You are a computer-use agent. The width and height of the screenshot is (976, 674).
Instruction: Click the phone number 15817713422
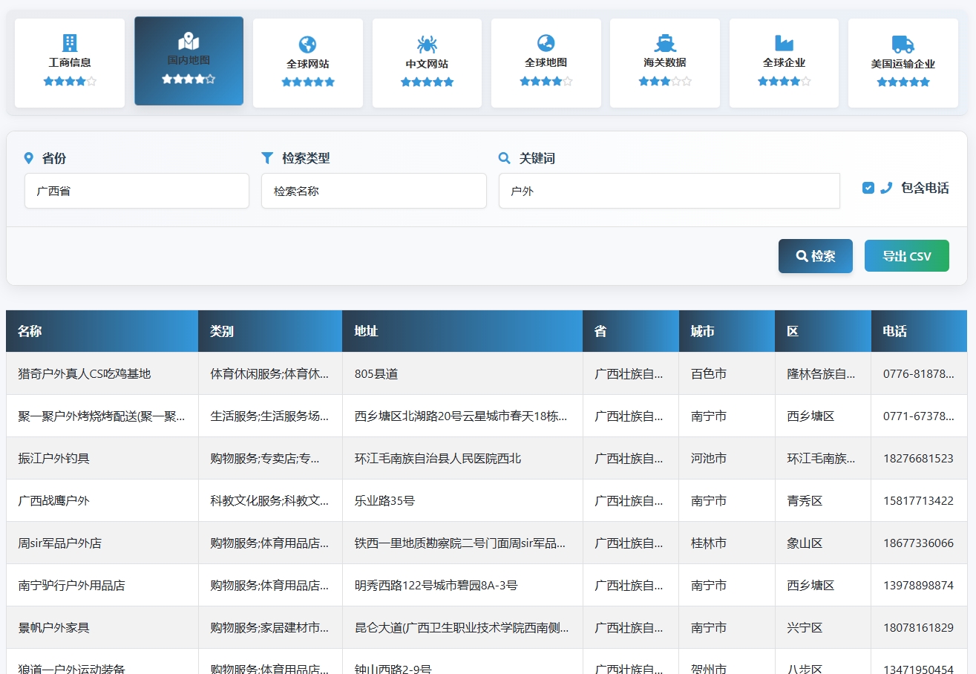tap(918, 500)
